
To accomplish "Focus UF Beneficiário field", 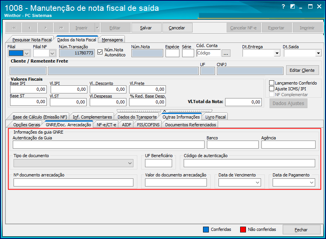I will [x=159, y=163].
